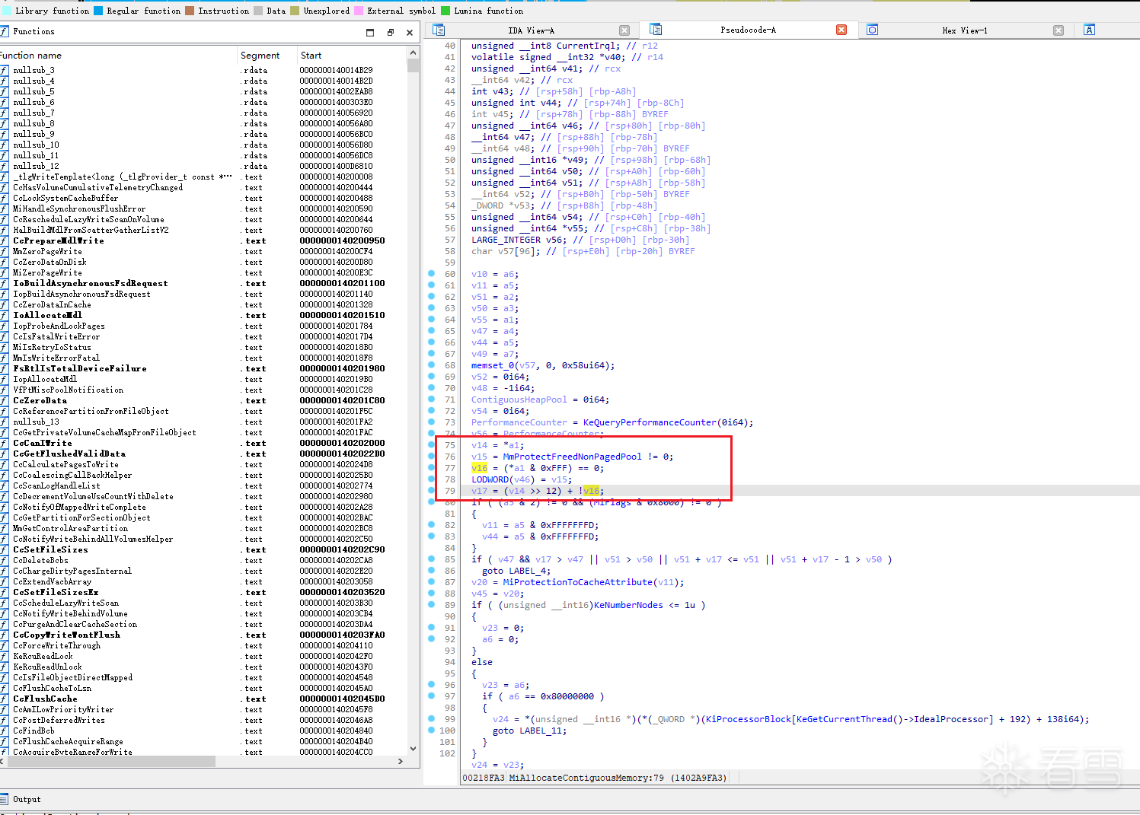Toggle breakpoint dot at pseudocode line 99

pyautogui.click(x=432, y=719)
